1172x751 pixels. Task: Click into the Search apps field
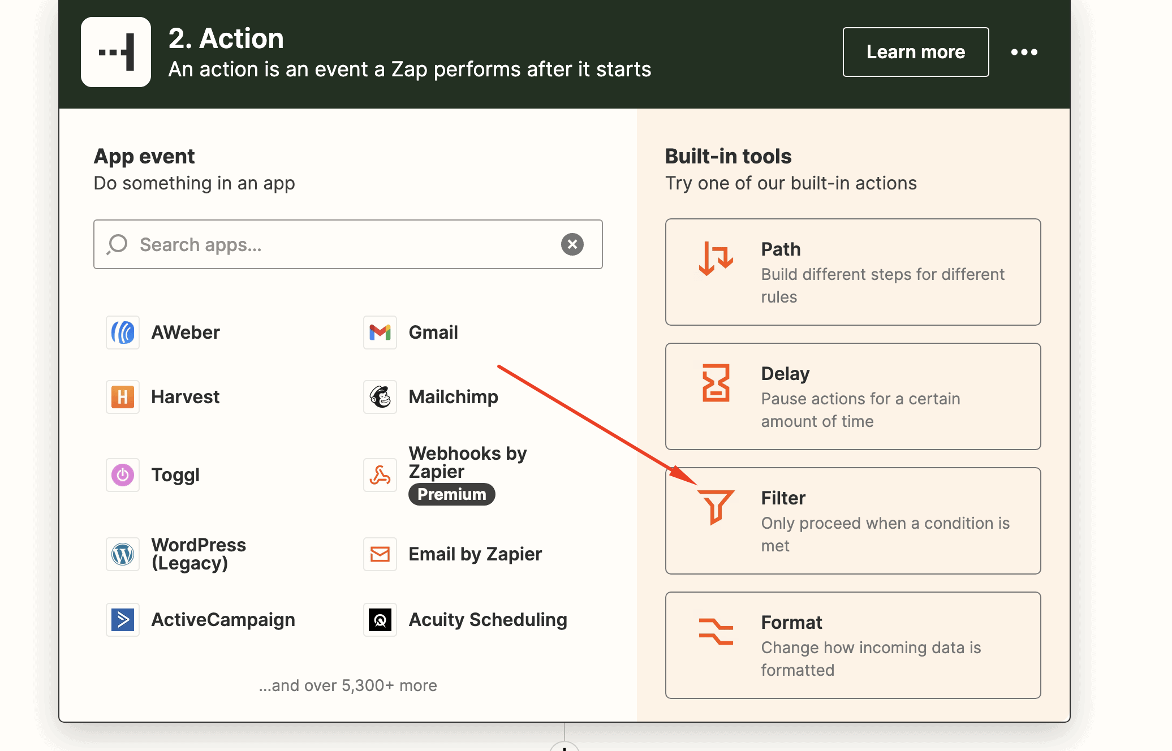click(348, 244)
